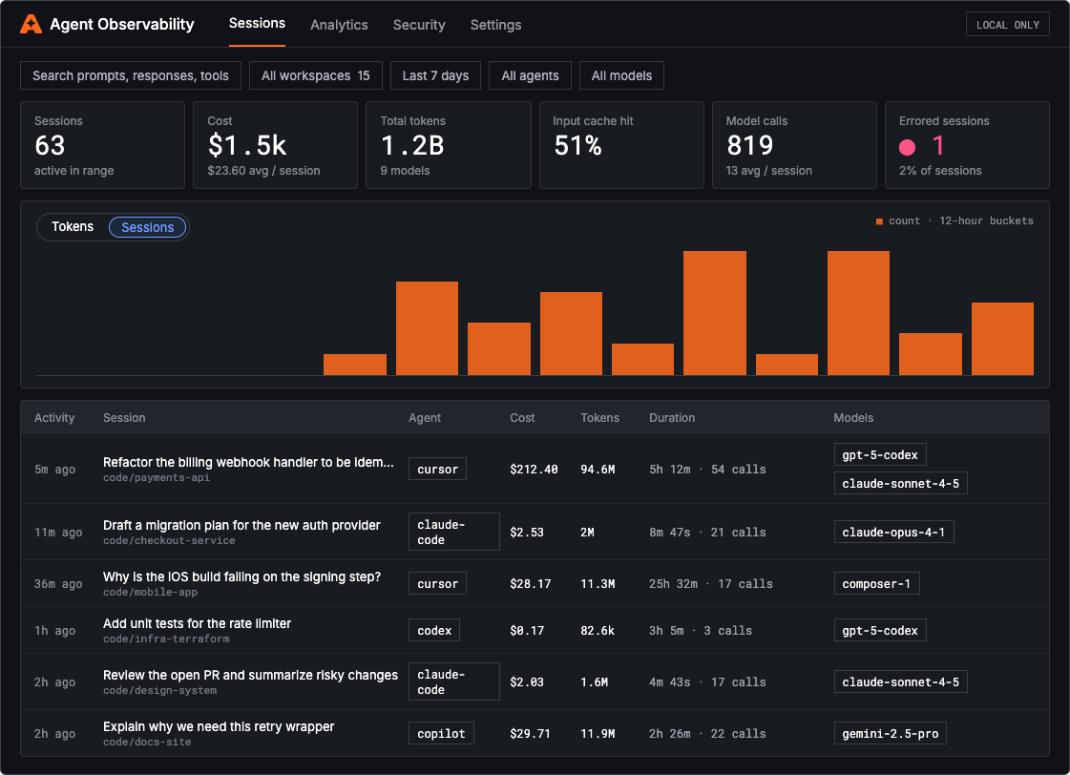The height and width of the screenshot is (775, 1070).
Task: Sort by the Session column header
Action: pyautogui.click(x=124, y=417)
